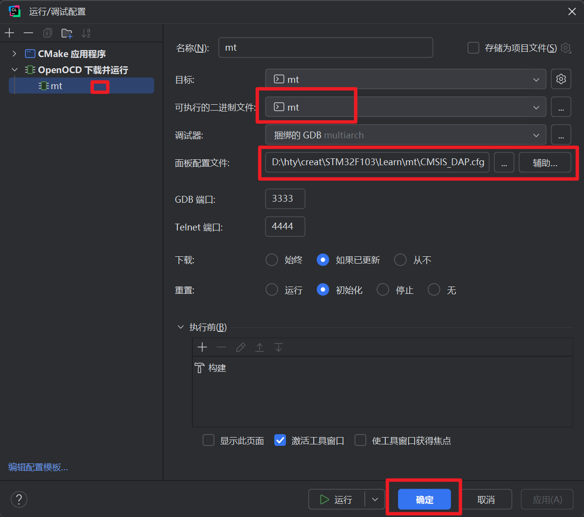Remove the selected configuration
Image resolution: width=584 pixels, height=517 pixels.
coord(28,33)
